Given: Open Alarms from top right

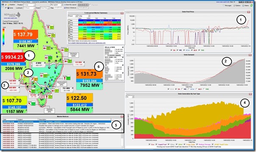Looking at the screenshot, I should [245, 5].
